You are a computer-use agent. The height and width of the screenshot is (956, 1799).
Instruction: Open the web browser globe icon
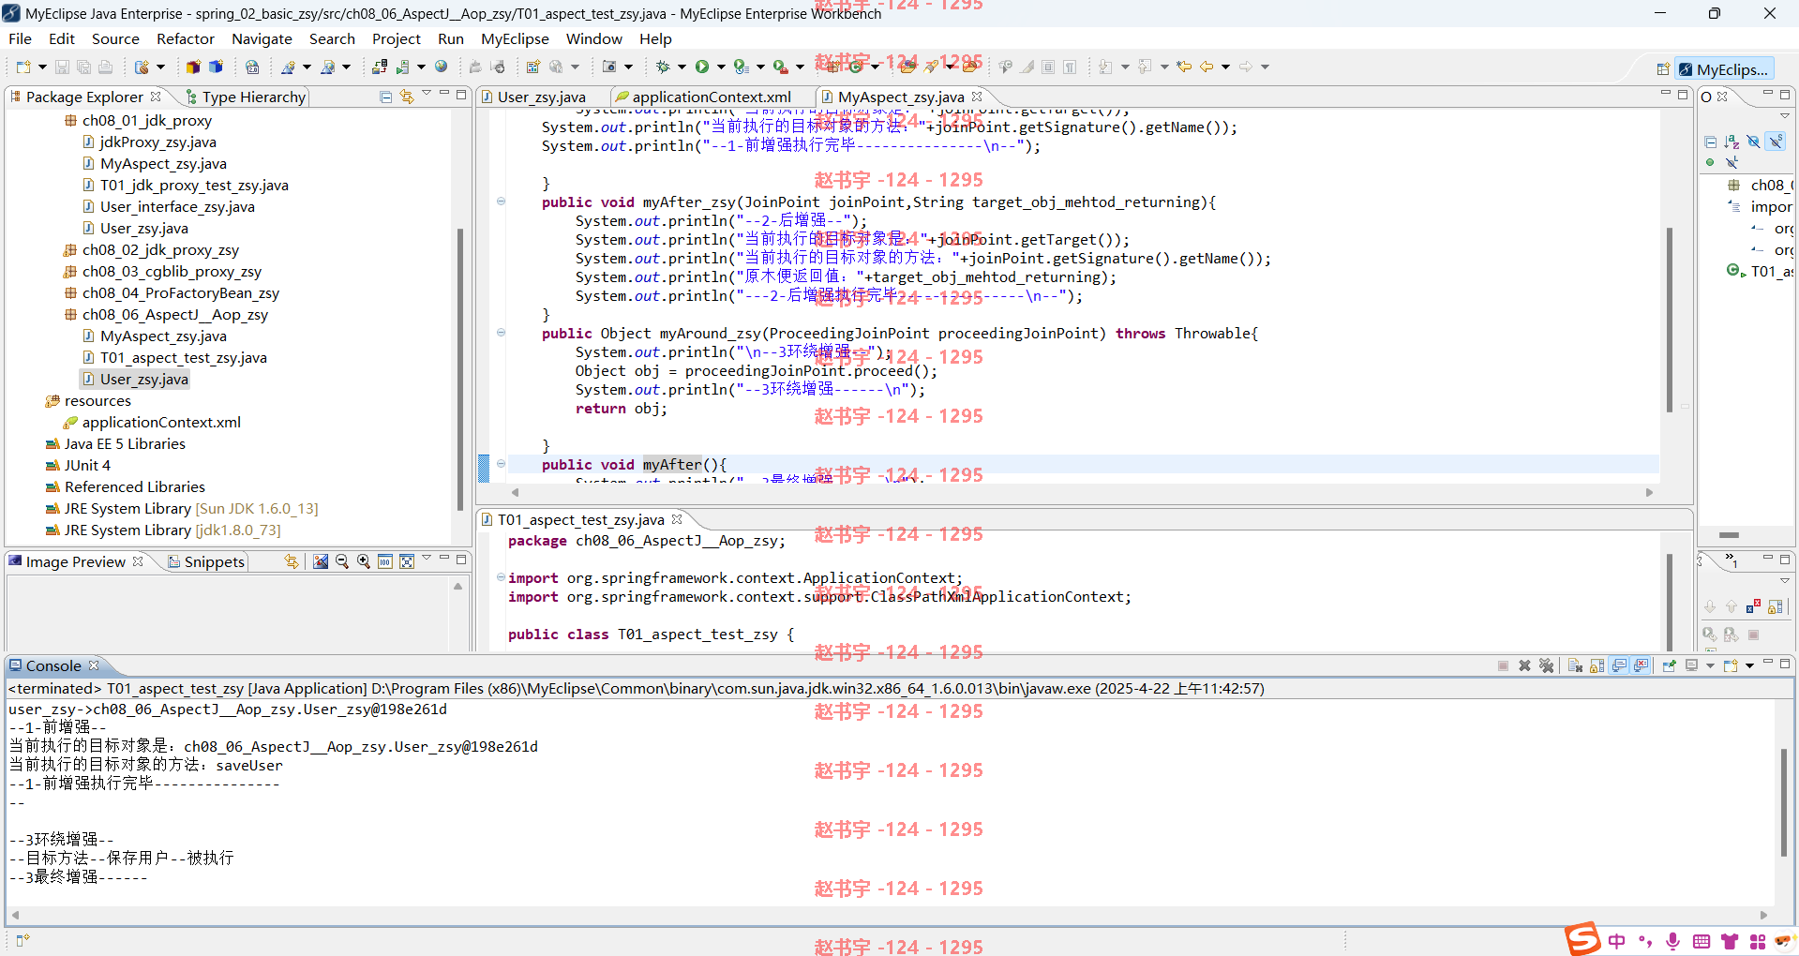point(442,67)
